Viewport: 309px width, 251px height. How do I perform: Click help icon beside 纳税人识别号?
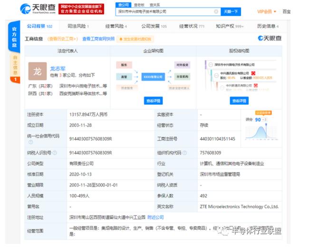click(55, 153)
